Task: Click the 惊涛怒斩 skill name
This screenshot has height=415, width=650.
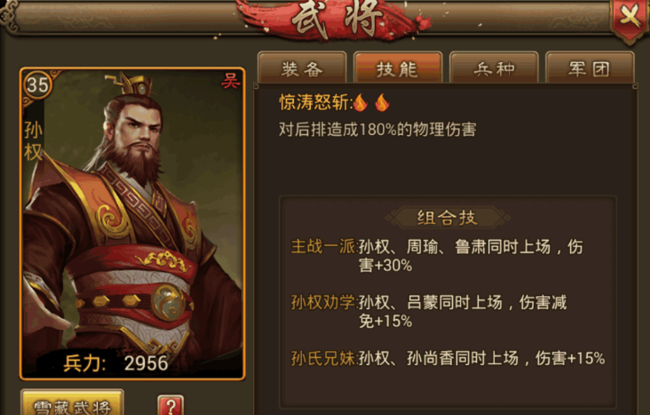Action: 314,102
